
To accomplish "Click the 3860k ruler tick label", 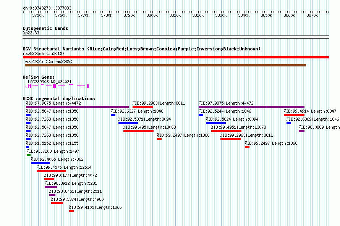I will click(x=290, y=15).
